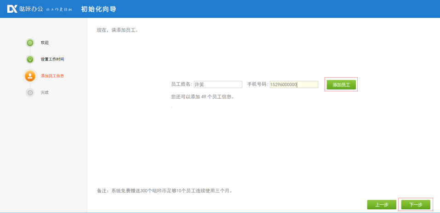Click the green 设置工作时间 step icon
Screen dimensions: 440x213
click(x=30, y=59)
